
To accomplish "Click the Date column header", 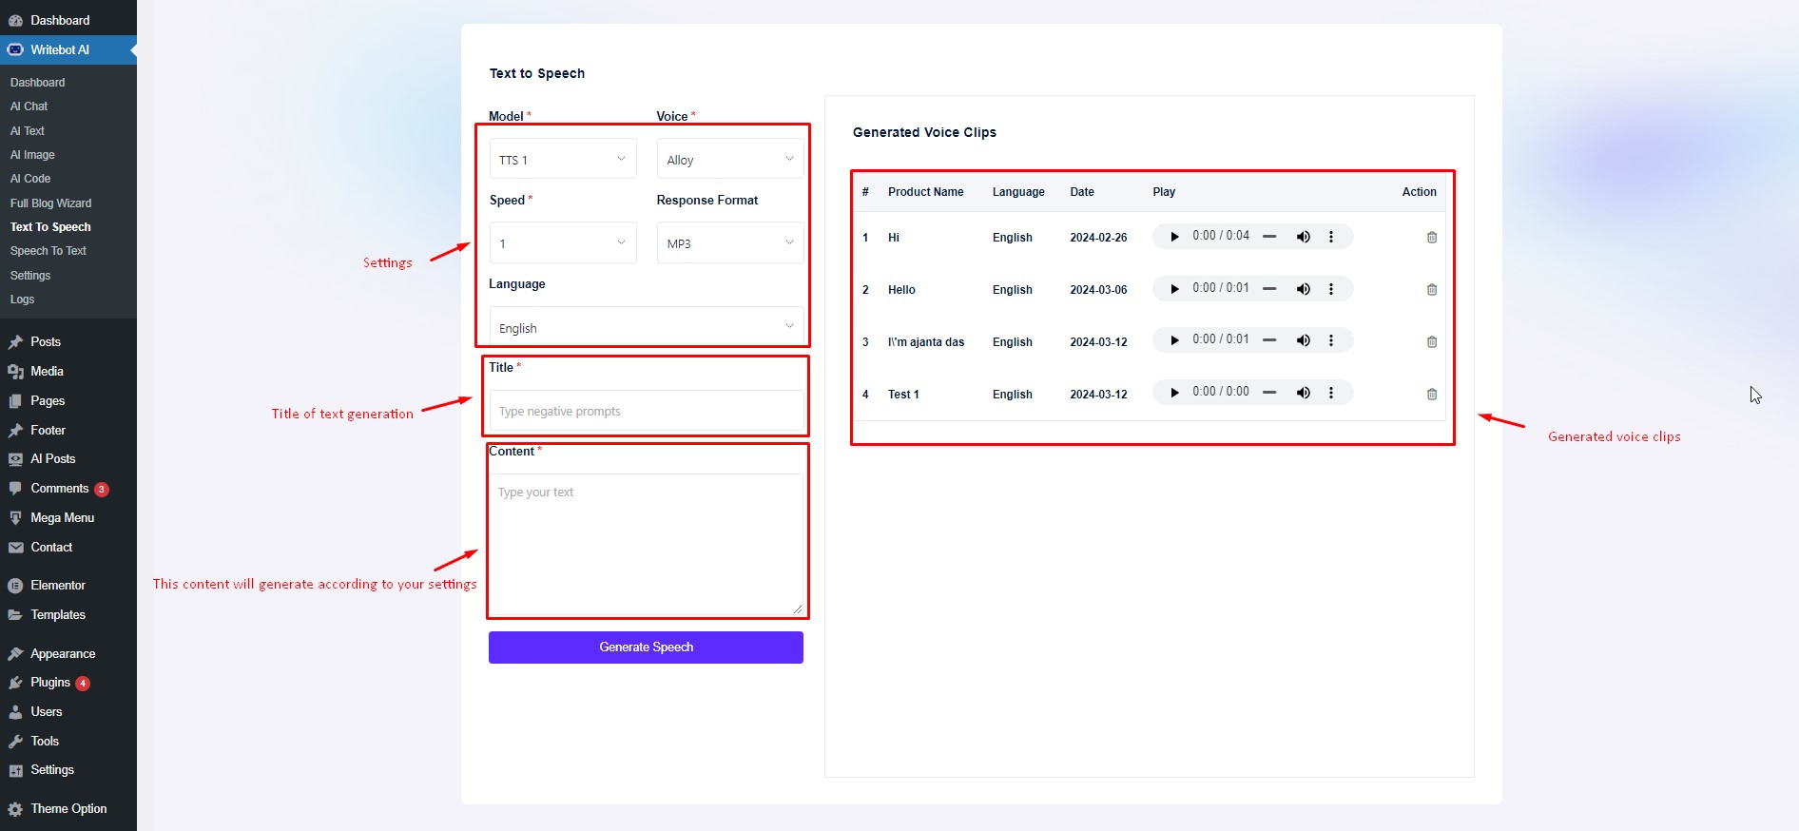I will click(x=1082, y=192).
